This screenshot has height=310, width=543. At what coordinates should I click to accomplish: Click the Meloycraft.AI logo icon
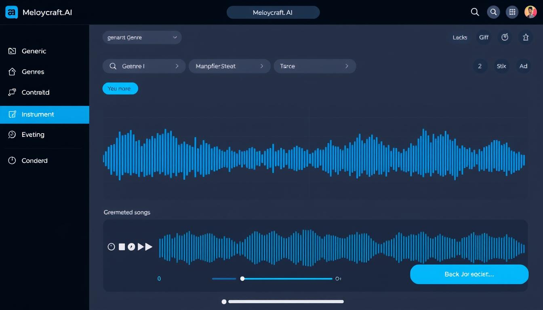click(12, 13)
